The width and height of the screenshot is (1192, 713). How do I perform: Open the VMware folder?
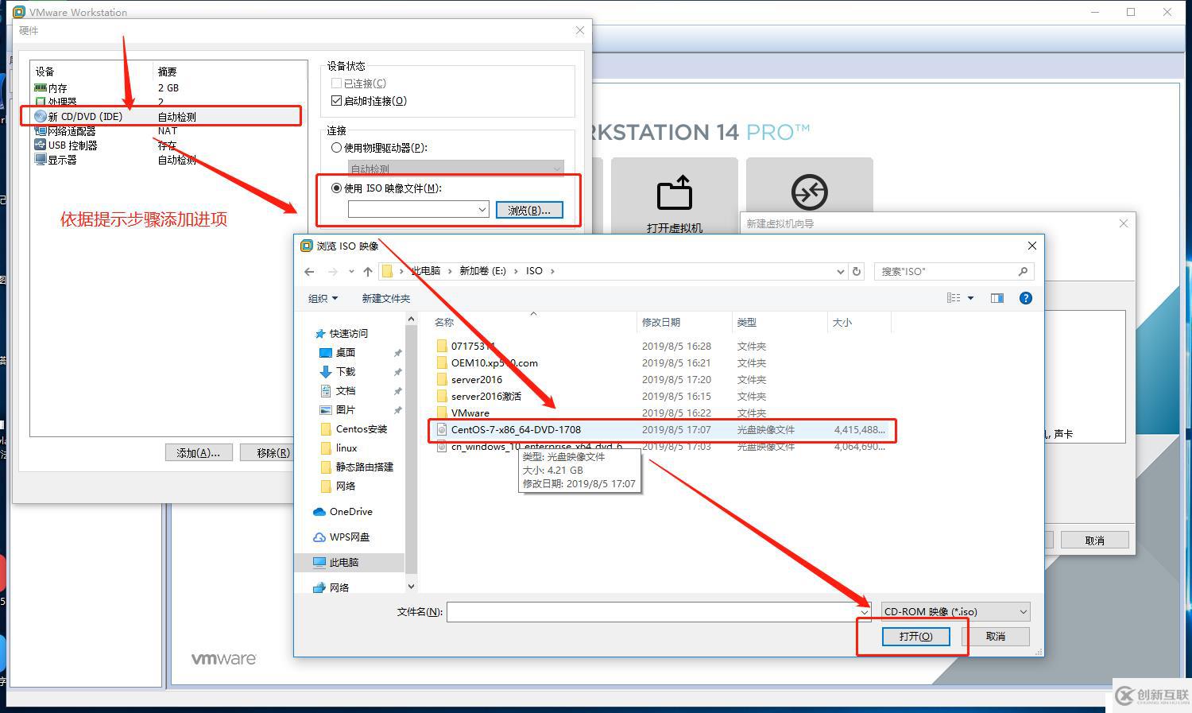pyautogui.click(x=463, y=413)
